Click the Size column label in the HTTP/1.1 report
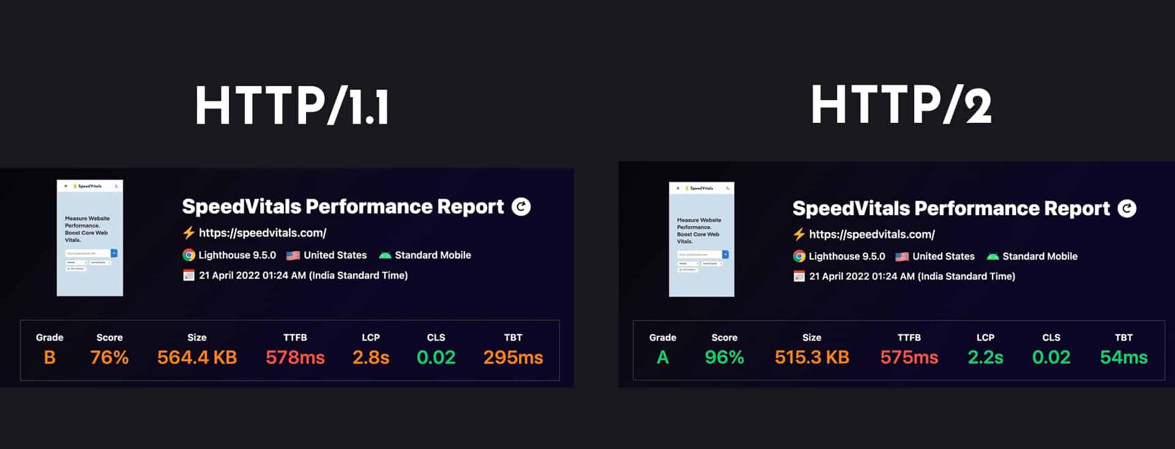 (x=197, y=338)
